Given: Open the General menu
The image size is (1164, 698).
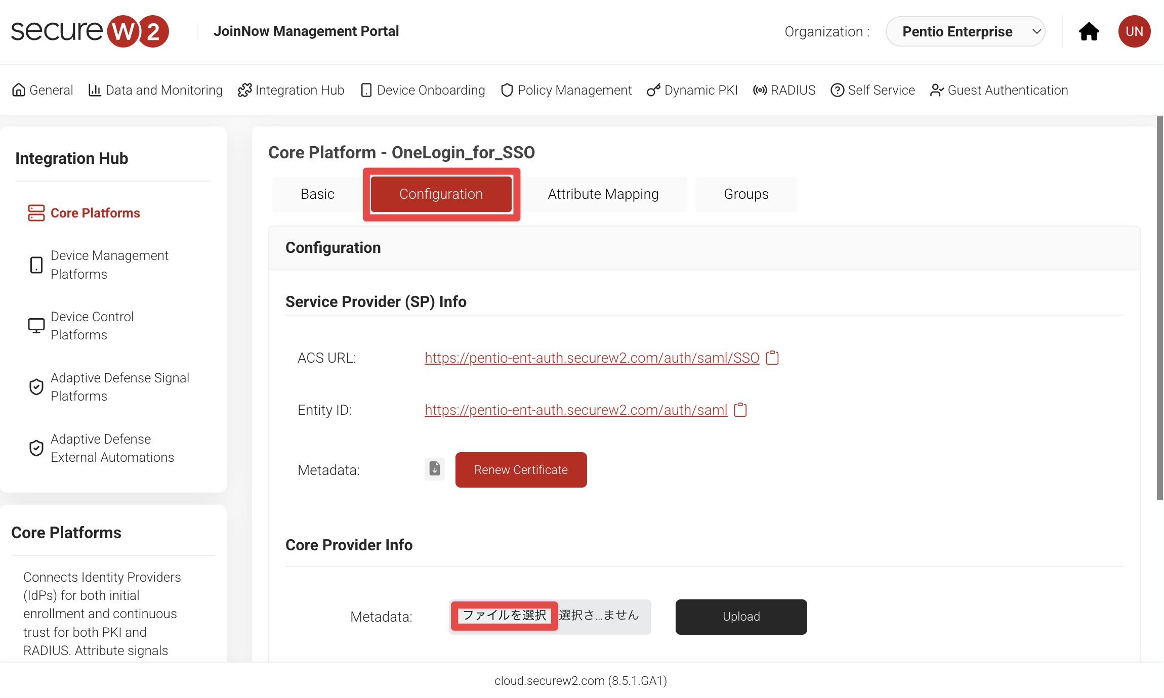Looking at the screenshot, I should 43,90.
